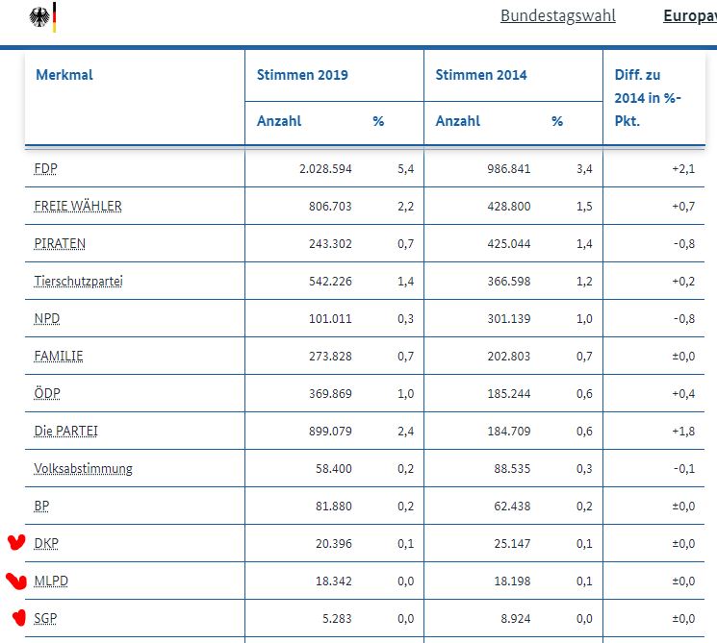Click the FREIE WÄHLER party name
The image size is (717, 643).
[78, 206]
